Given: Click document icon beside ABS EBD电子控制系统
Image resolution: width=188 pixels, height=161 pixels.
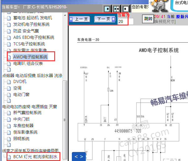Looking at the screenshot, I should click(9, 38).
